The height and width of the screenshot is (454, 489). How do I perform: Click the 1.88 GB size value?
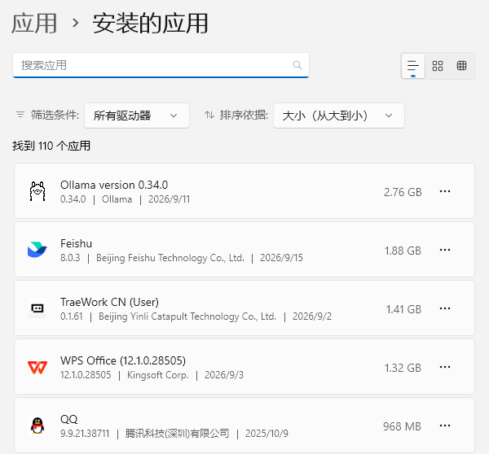pyautogui.click(x=403, y=251)
